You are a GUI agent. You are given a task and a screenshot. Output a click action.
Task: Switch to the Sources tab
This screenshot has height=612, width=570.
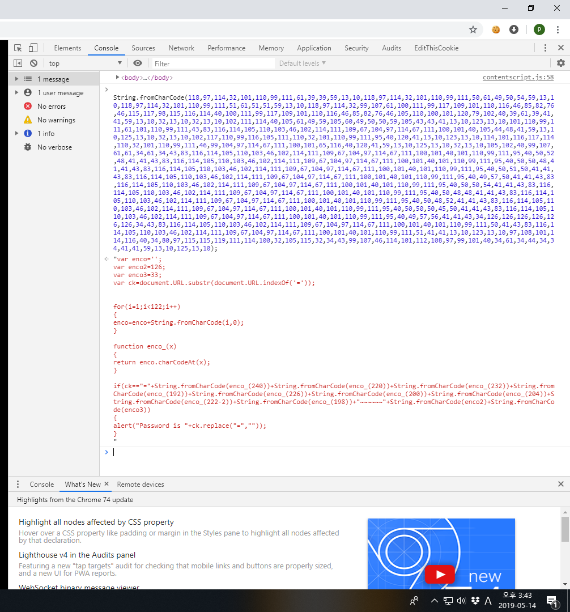[x=143, y=48]
